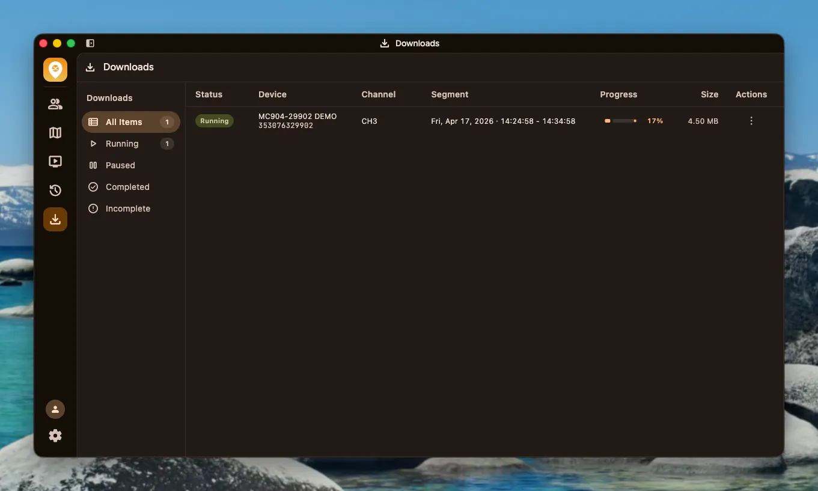Open the live video playback sidebar icon
Image resolution: width=818 pixels, height=491 pixels.
(x=55, y=161)
